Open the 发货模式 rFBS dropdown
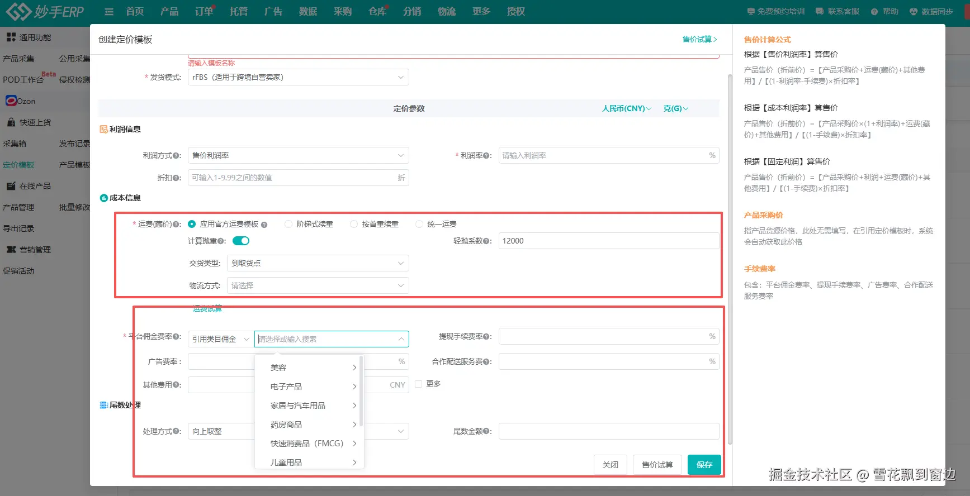 298,77
